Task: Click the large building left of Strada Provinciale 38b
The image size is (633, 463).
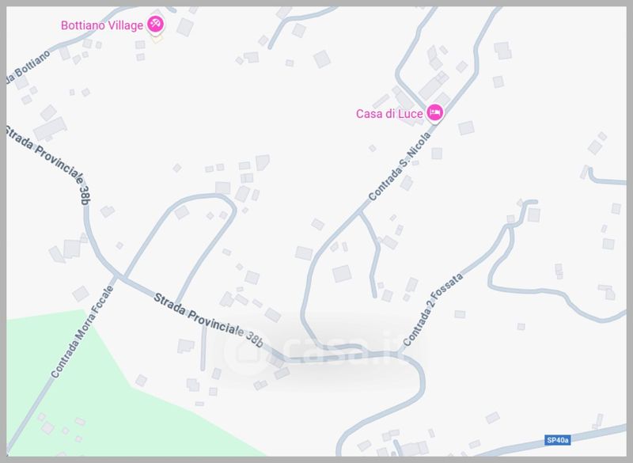Action: pos(50,129)
